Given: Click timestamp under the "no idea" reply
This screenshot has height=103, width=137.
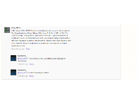Looking at the screenshot, I should tap(23, 64).
